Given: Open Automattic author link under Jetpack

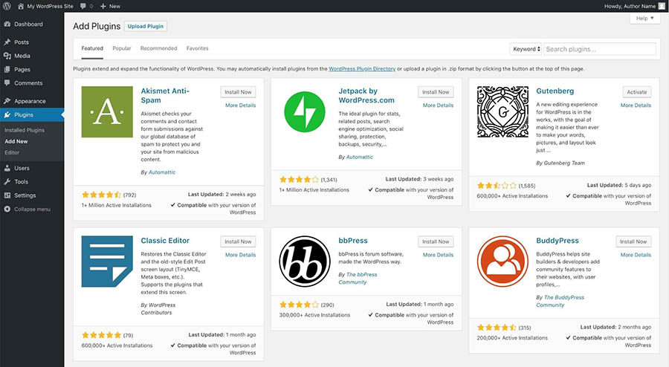Looking at the screenshot, I should pyautogui.click(x=359, y=157).
